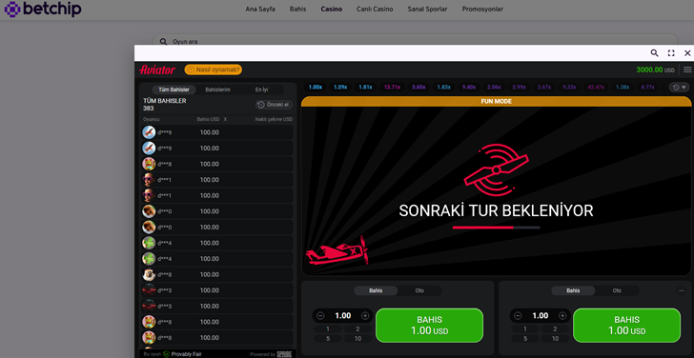Image resolution: width=694 pixels, height=358 pixels.
Task: Increase bet amount in the first bet panel
Action: click(x=365, y=315)
